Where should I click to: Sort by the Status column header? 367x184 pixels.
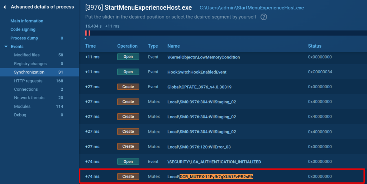[x=314, y=46]
